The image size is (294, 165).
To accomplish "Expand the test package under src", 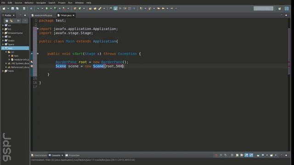I will 9,56.
